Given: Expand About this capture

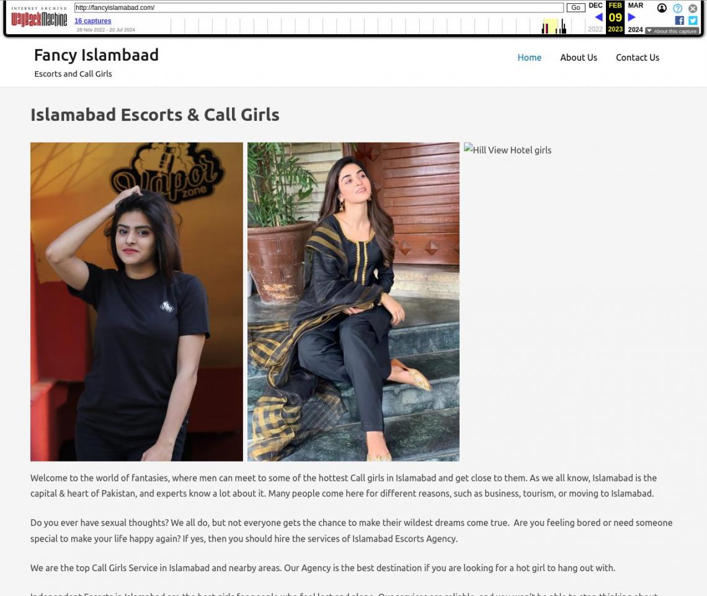Looking at the screenshot, I should click(672, 31).
